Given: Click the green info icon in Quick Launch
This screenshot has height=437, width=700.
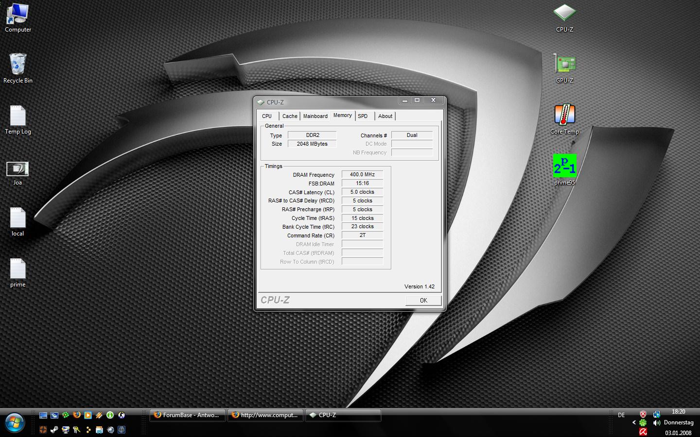Looking at the screenshot, I should (110, 415).
